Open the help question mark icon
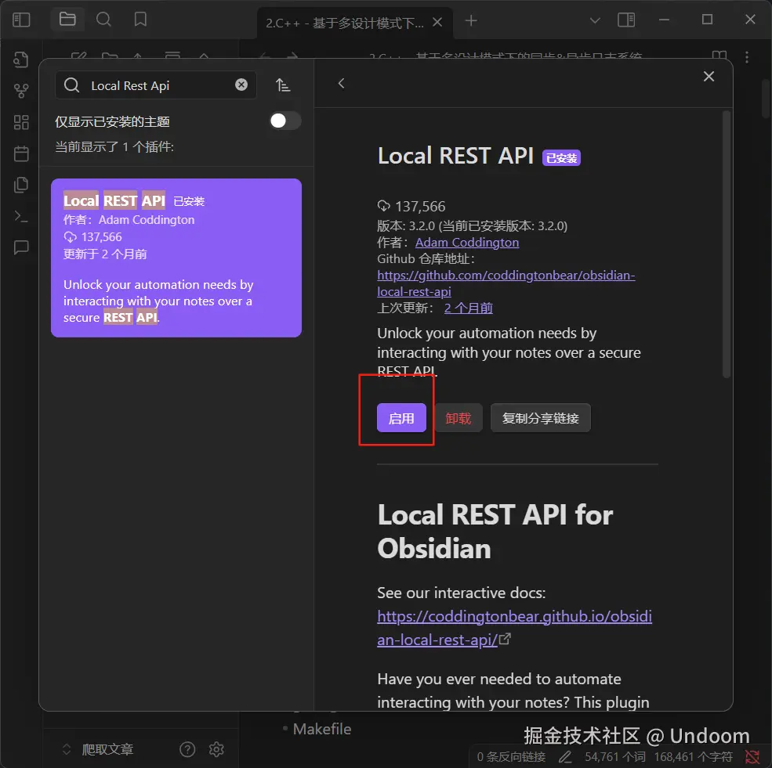 187,749
